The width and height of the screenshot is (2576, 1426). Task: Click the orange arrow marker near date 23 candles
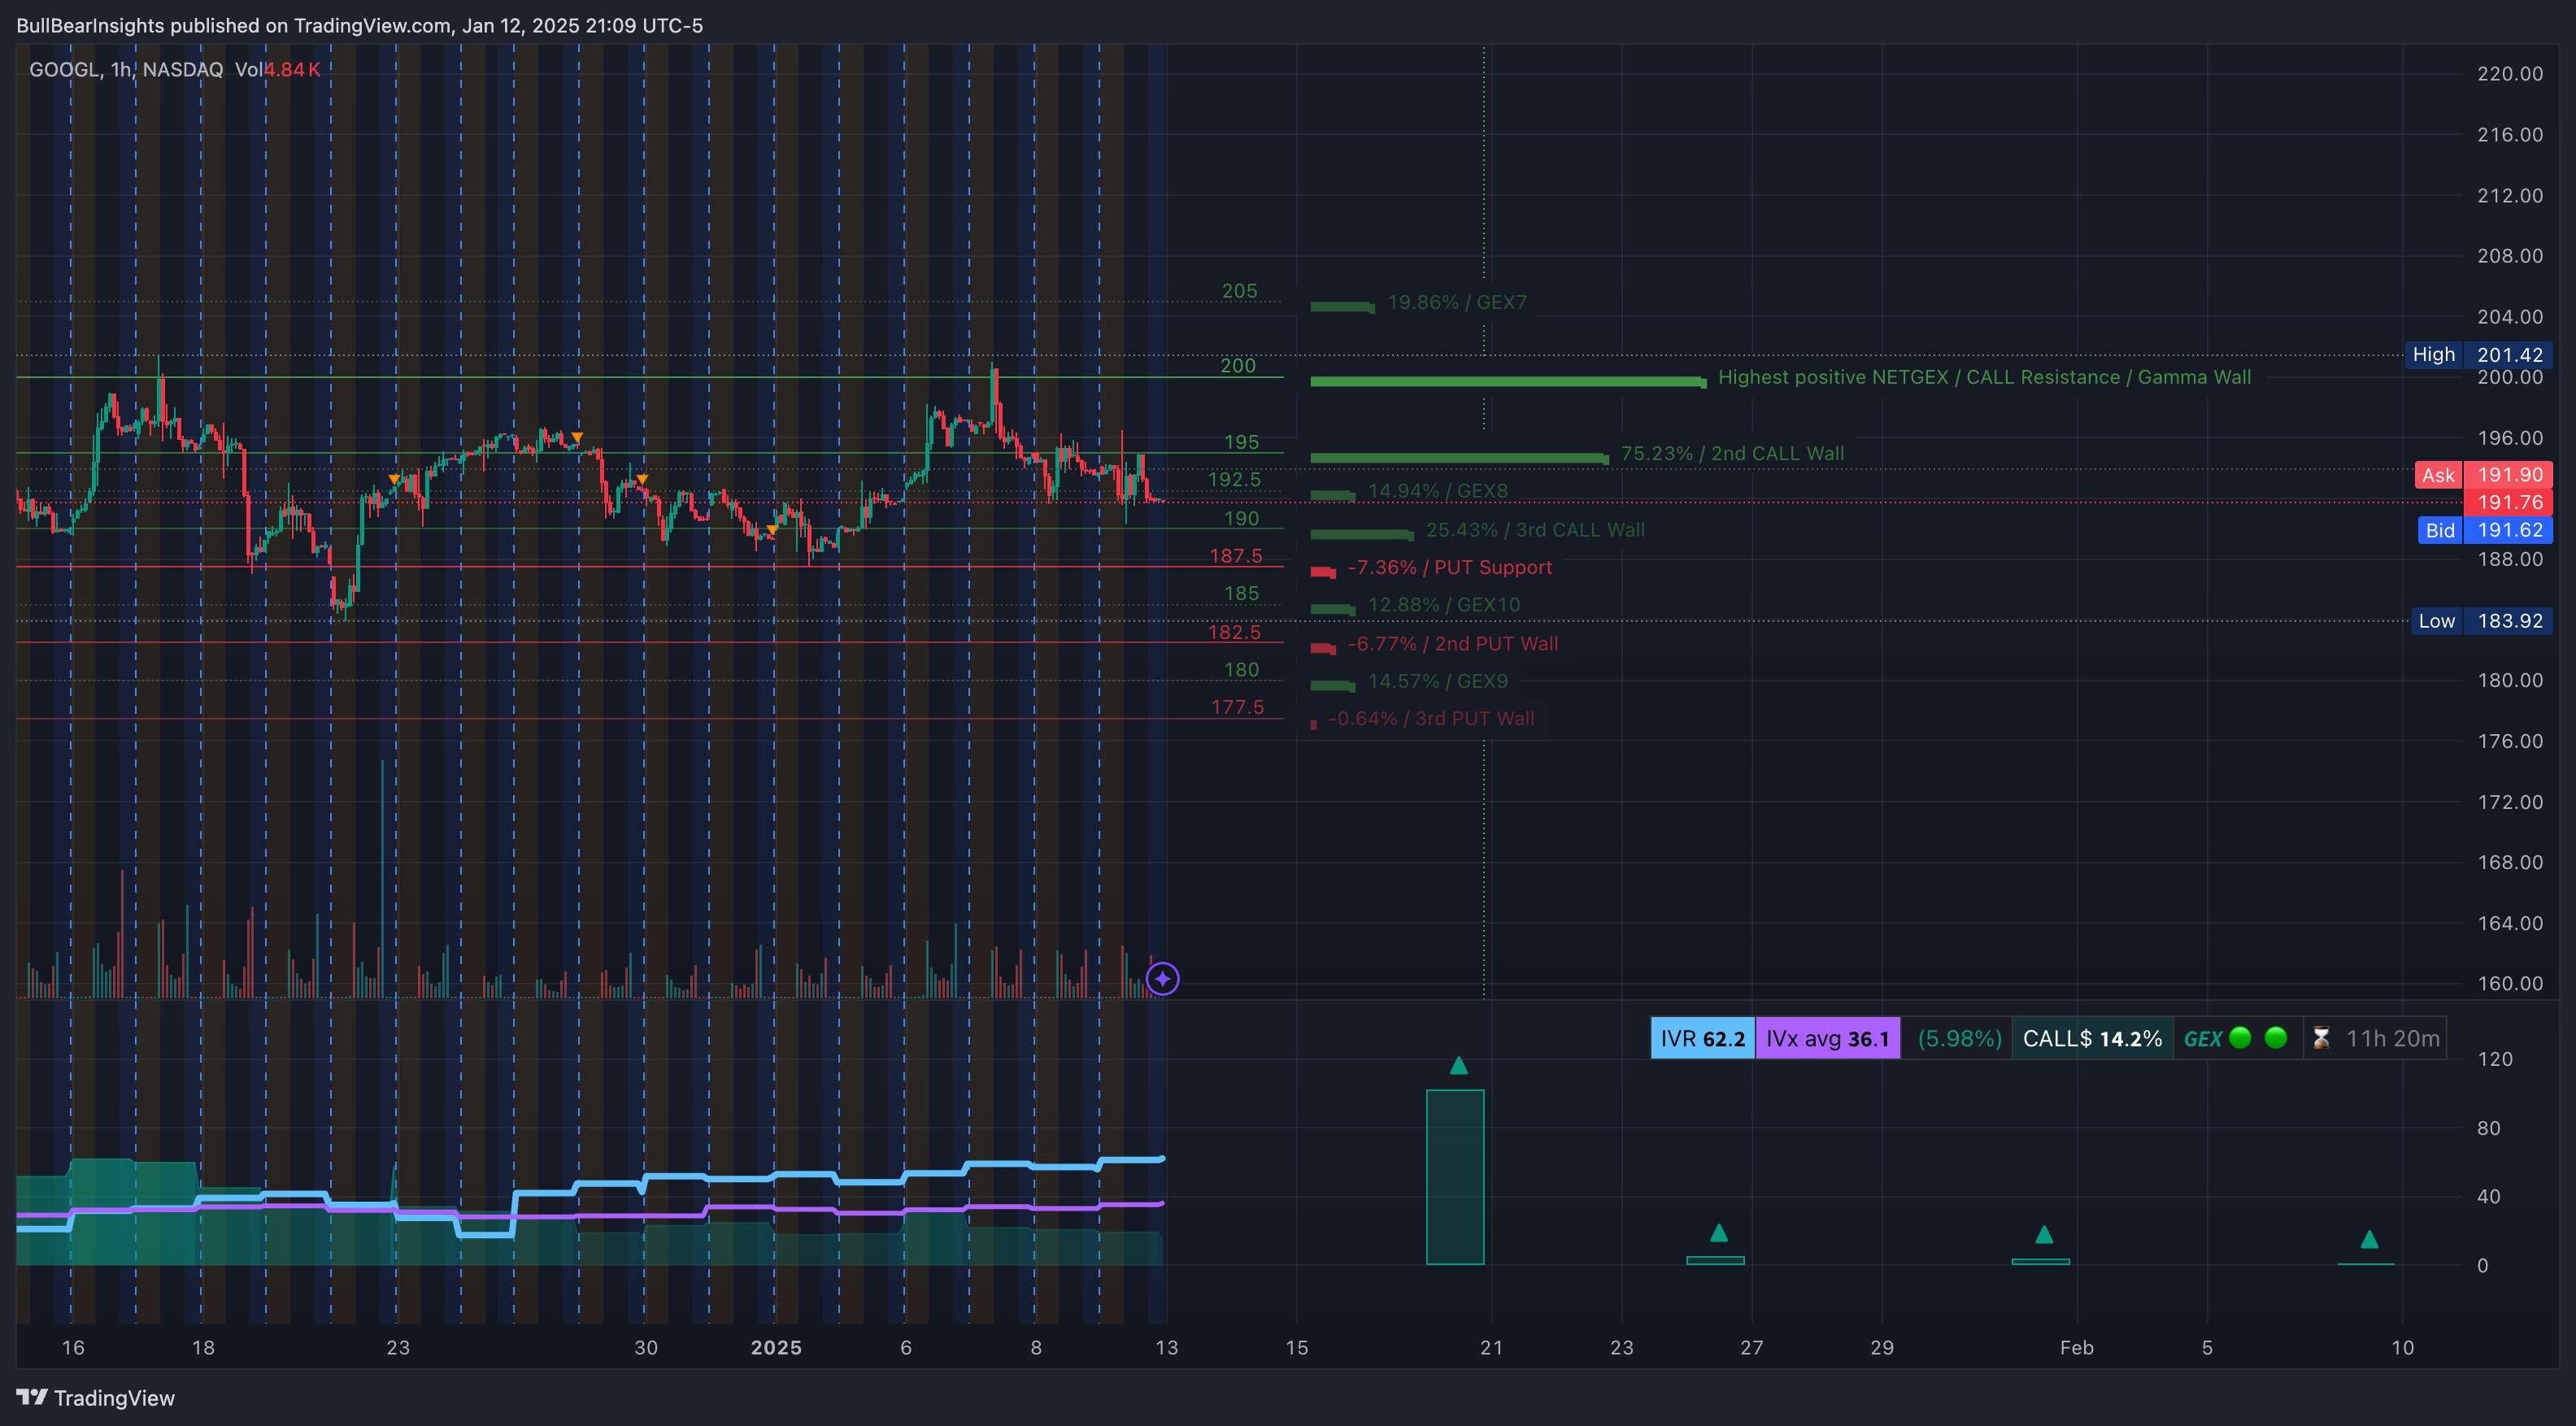(394, 480)
